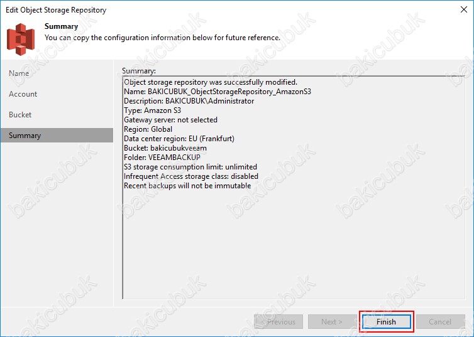Viewport: 474px width, 337px height.
Task: Click the 'Recent backups will not be immutable' line
Action: tap(187, 186)
